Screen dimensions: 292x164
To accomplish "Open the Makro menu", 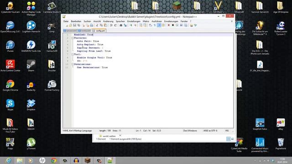I will [146, 21].
